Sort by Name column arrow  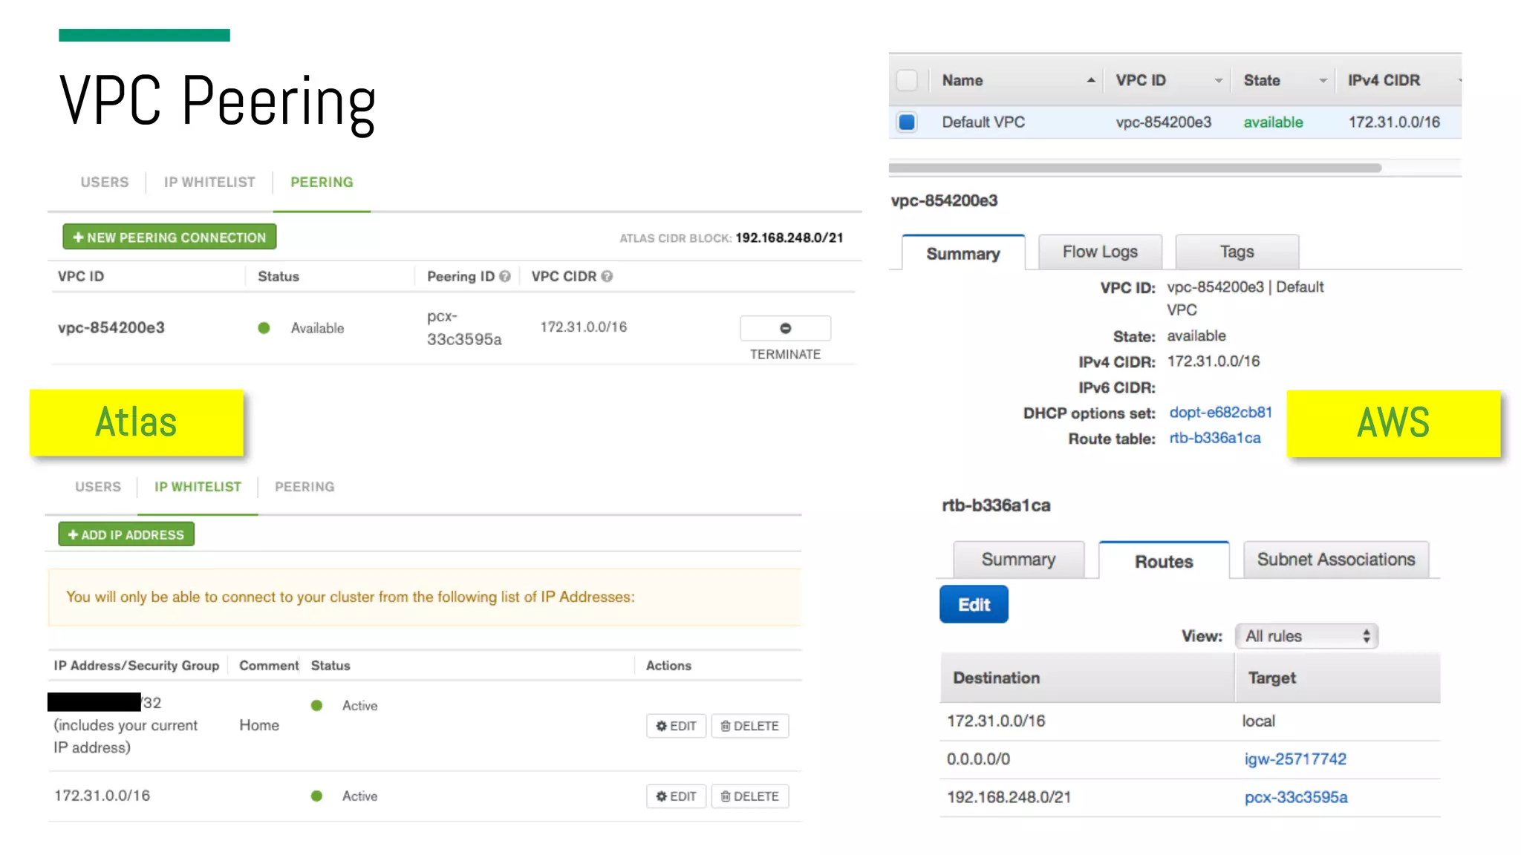click(1090, 80)
